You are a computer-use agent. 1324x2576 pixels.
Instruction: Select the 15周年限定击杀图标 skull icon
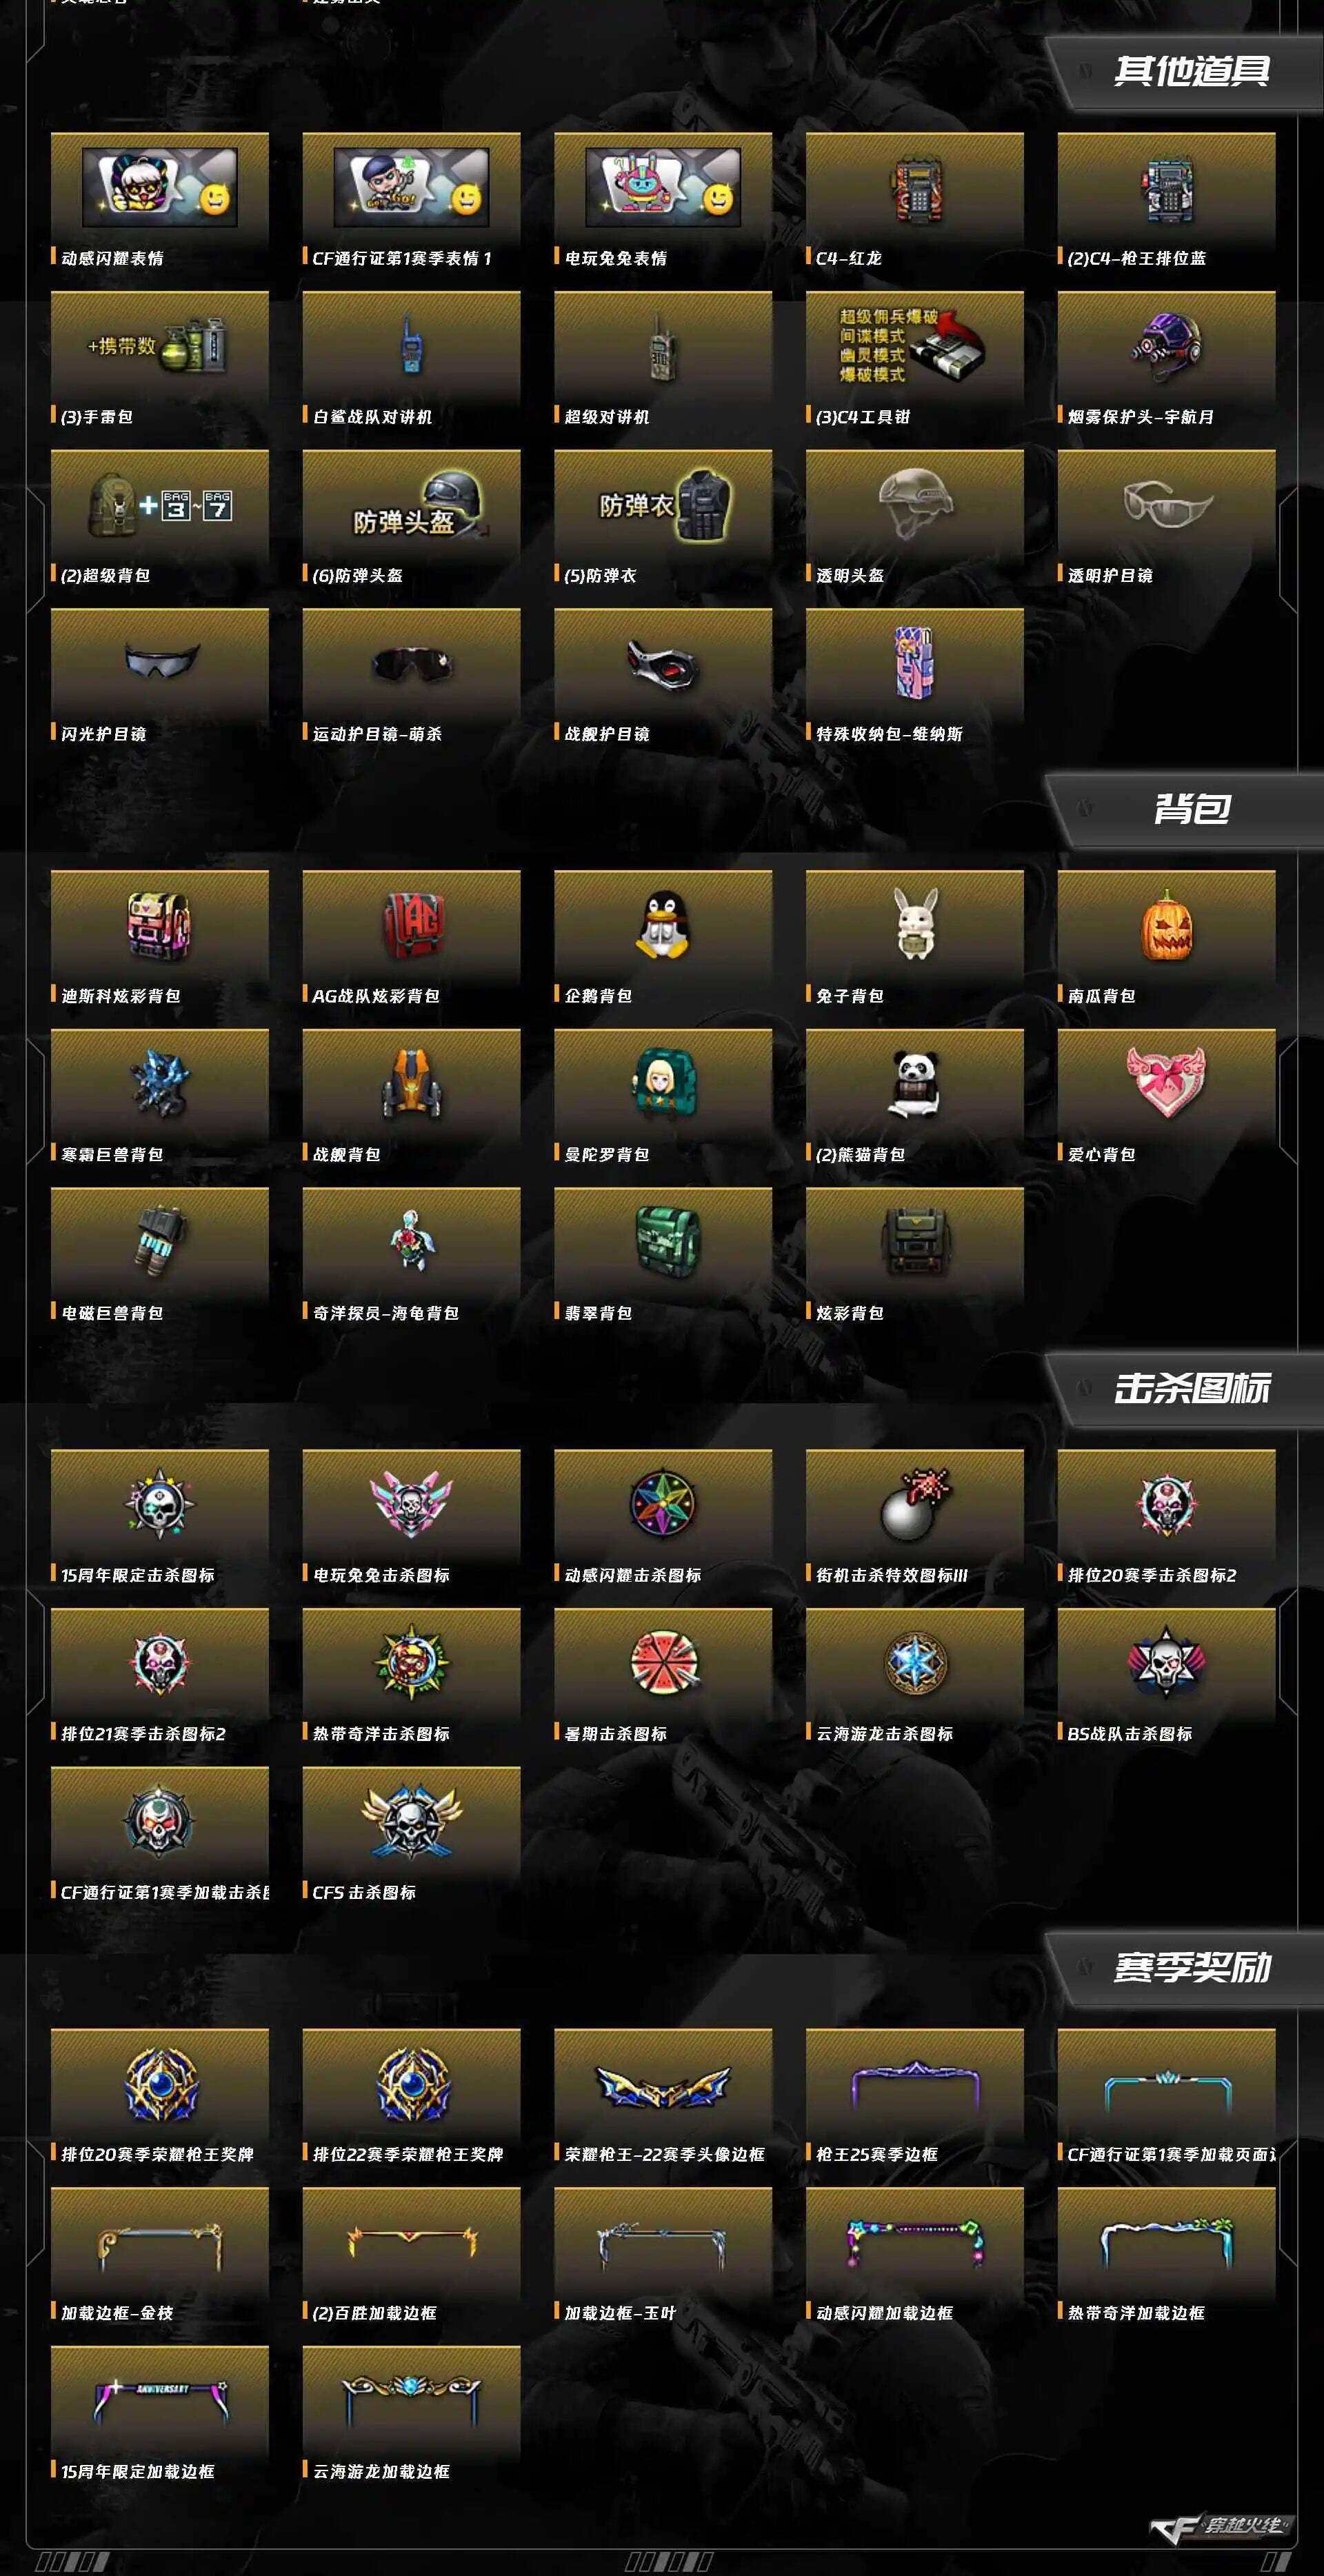tap(160, 1504)
